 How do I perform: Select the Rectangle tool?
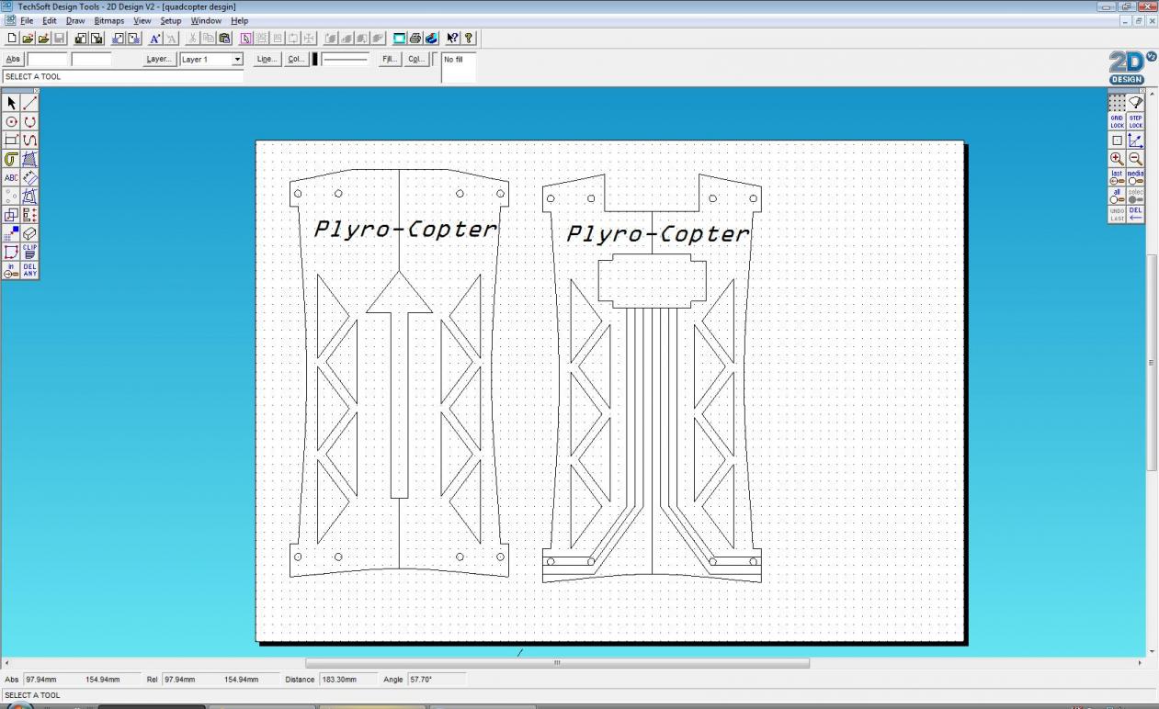point(11,141)
